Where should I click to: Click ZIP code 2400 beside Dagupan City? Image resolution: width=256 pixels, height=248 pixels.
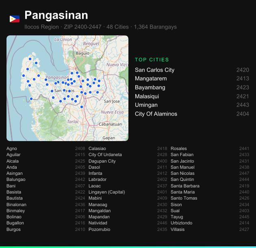pyautogui.click(x=162, y=161)
